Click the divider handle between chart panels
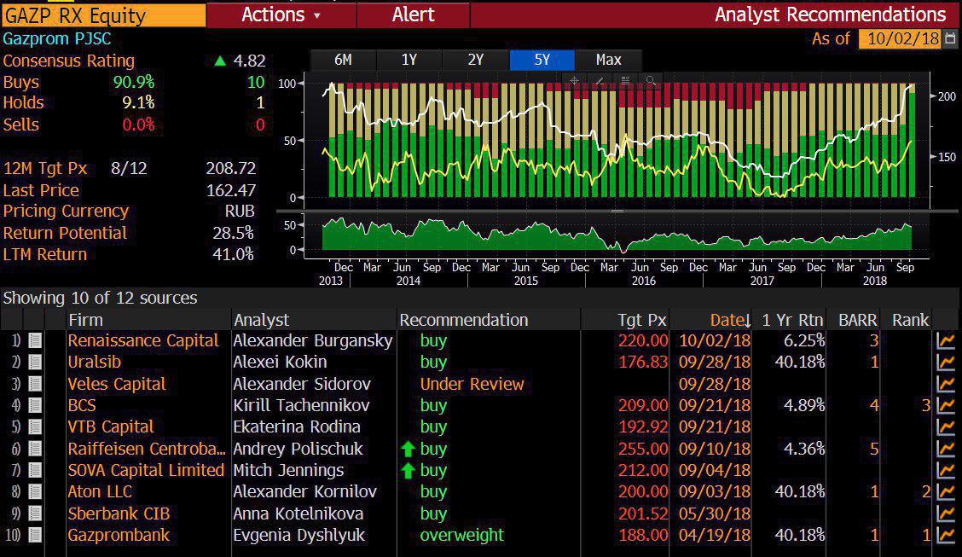The width and height of the screenshot is (962, 557). coord(617,211)
